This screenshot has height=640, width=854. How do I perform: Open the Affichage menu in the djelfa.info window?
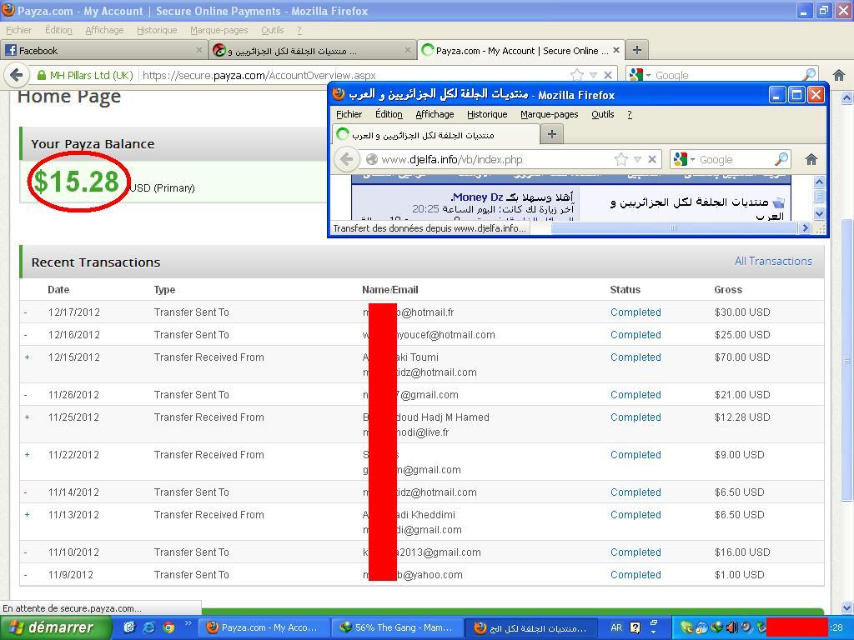tap(435, 114)
